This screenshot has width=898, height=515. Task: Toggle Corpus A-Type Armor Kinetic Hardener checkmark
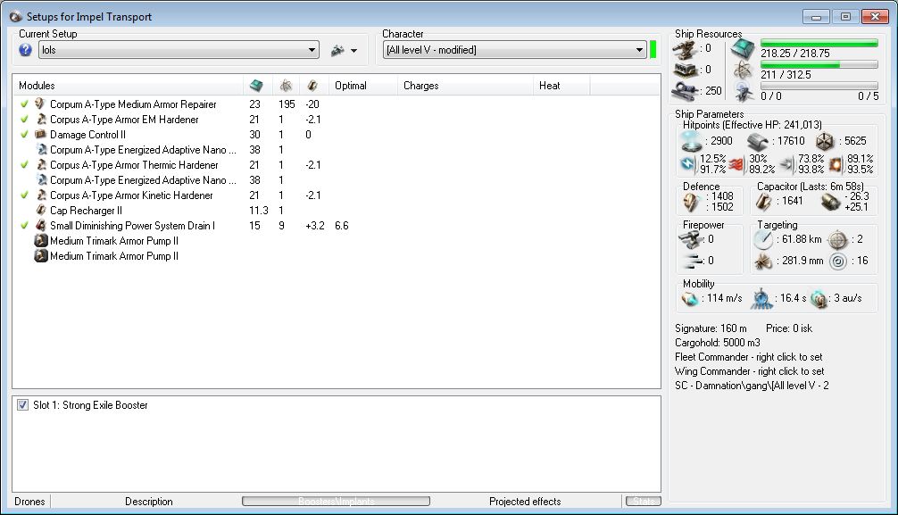click(x=24, y=195)
